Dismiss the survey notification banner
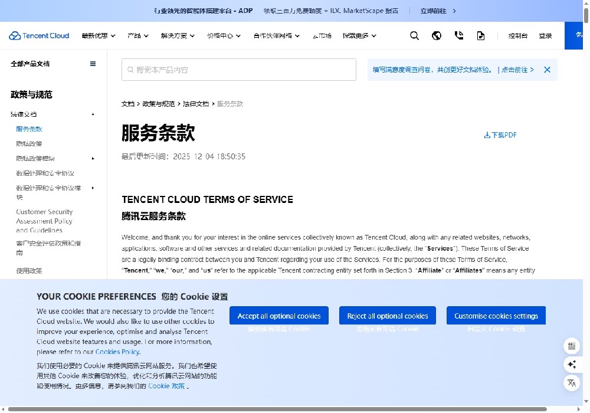Image resolution: width=590 pixels, height=413 pixels. click(x=547, y=70)
